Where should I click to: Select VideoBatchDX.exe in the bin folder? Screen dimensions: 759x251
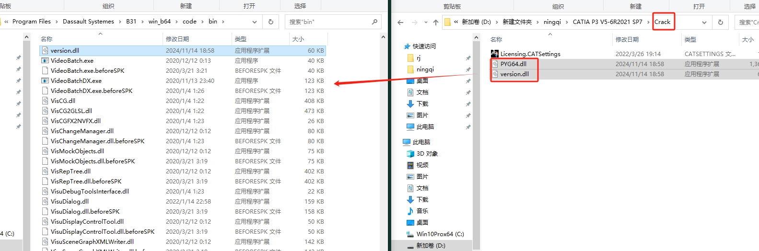(76, 81)
